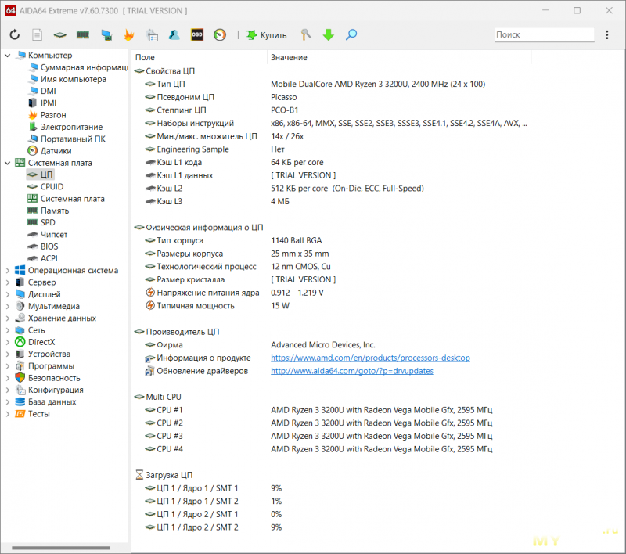The width and height of the screenshot is (626, 554).
Task: Click the clipboard report wizard icon
Action: (152, 35)
